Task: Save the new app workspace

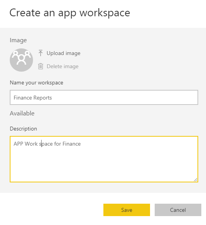Action: (127, 210)
